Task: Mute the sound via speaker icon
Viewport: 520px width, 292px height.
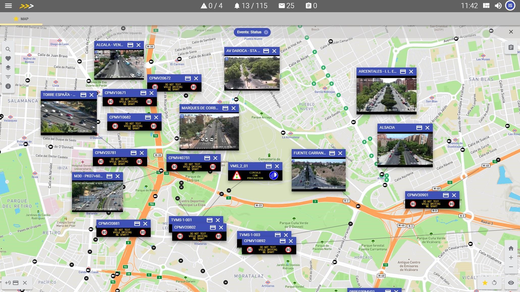Action: click(498, 6)
